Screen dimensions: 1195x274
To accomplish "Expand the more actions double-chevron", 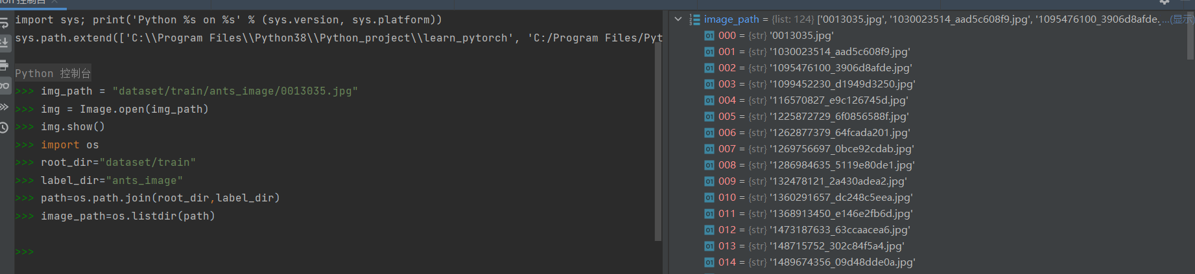I will tap(4, 107).
